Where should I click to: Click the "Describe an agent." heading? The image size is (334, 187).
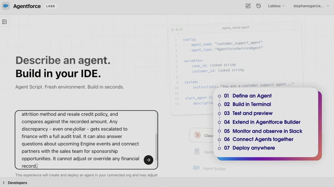[63, 60]
